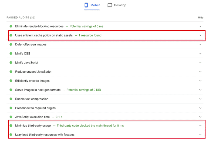Image resolution: width=216 pixels, height=148 pixels.
Task: Click 'Efficiently encode images' audit title
Action: pyautogui.click(x=32, y=81)
